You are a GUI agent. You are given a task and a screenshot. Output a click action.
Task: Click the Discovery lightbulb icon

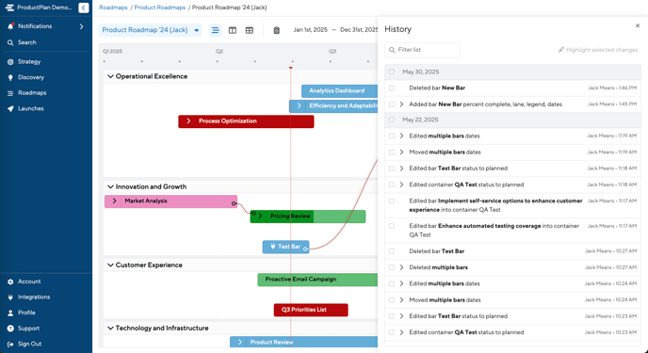pyautogui.click(x=10, y=77)
